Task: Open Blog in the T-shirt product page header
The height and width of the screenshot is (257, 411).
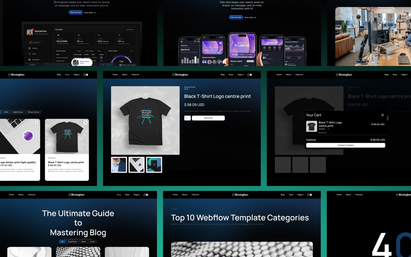Action: tap(223, 75)
